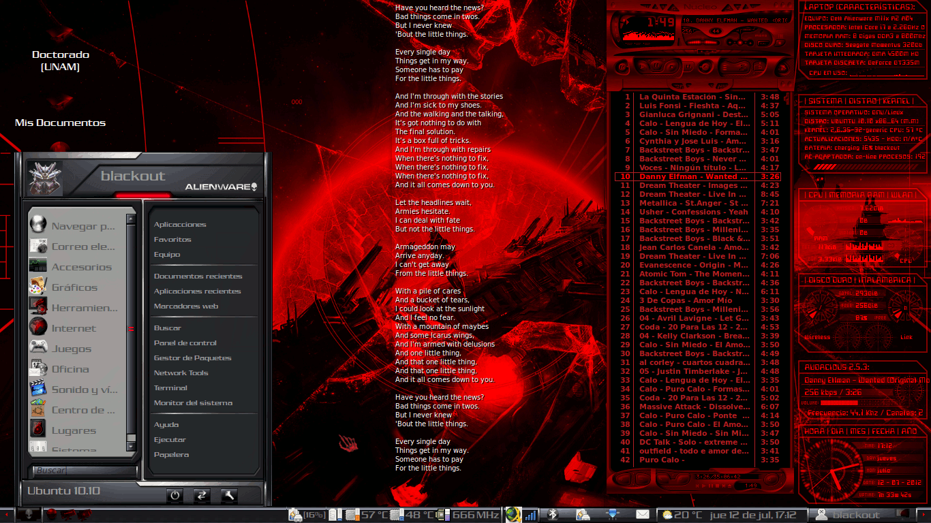This screenshot has width=931, height=523.
Task: Select playlist track 'La Quinta Estación'
Action: point(698,97)
